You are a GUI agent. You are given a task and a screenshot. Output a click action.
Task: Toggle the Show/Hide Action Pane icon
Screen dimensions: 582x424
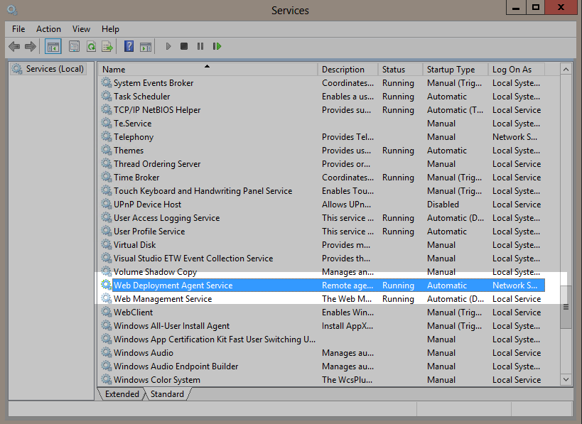[x=146, y=46]
